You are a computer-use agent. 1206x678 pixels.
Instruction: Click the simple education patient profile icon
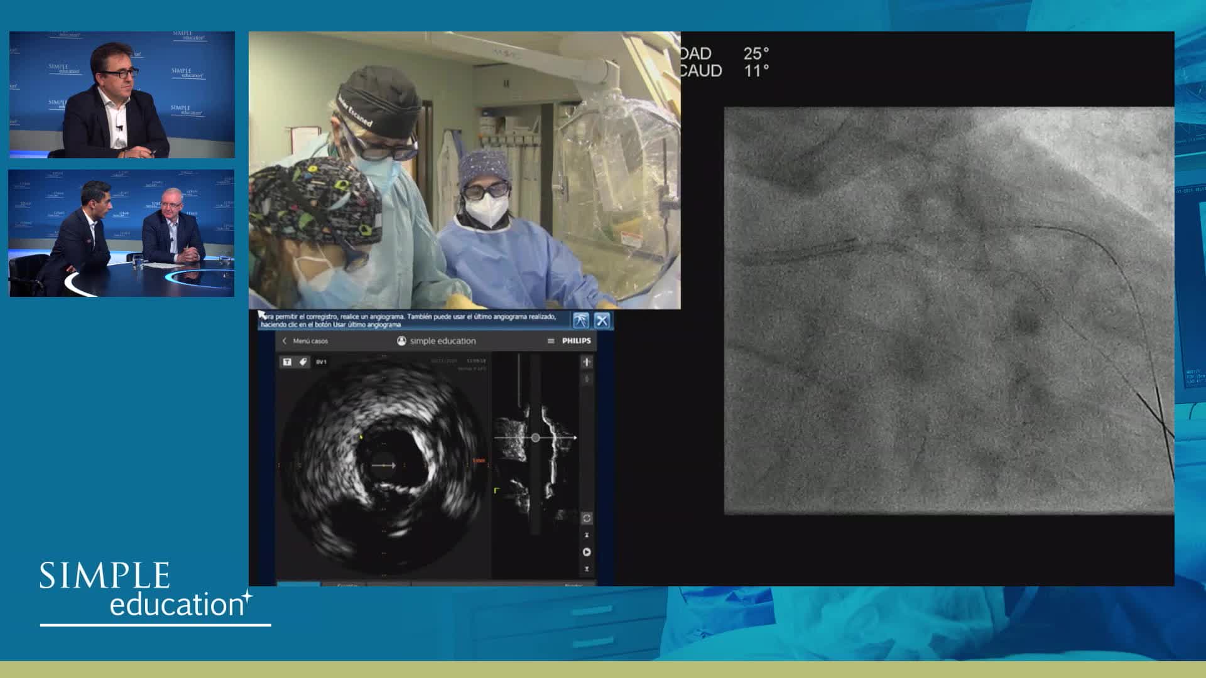pyautogui.click(x=401, y=341)
